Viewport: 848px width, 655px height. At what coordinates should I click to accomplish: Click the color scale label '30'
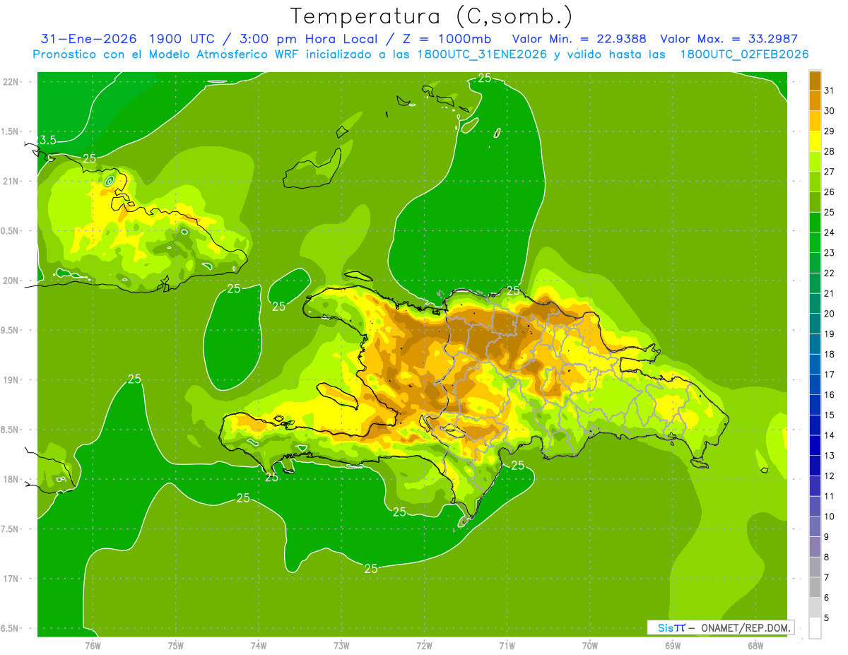pos(830,110)
